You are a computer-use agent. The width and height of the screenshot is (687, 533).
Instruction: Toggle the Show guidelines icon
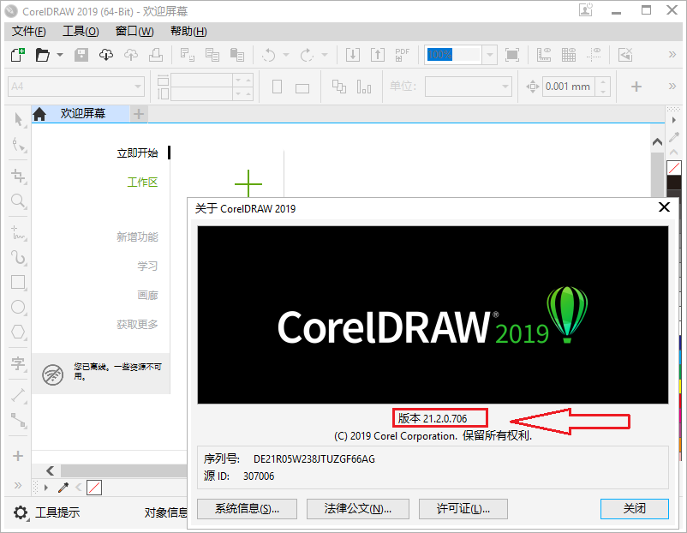(x=594, y=55)
